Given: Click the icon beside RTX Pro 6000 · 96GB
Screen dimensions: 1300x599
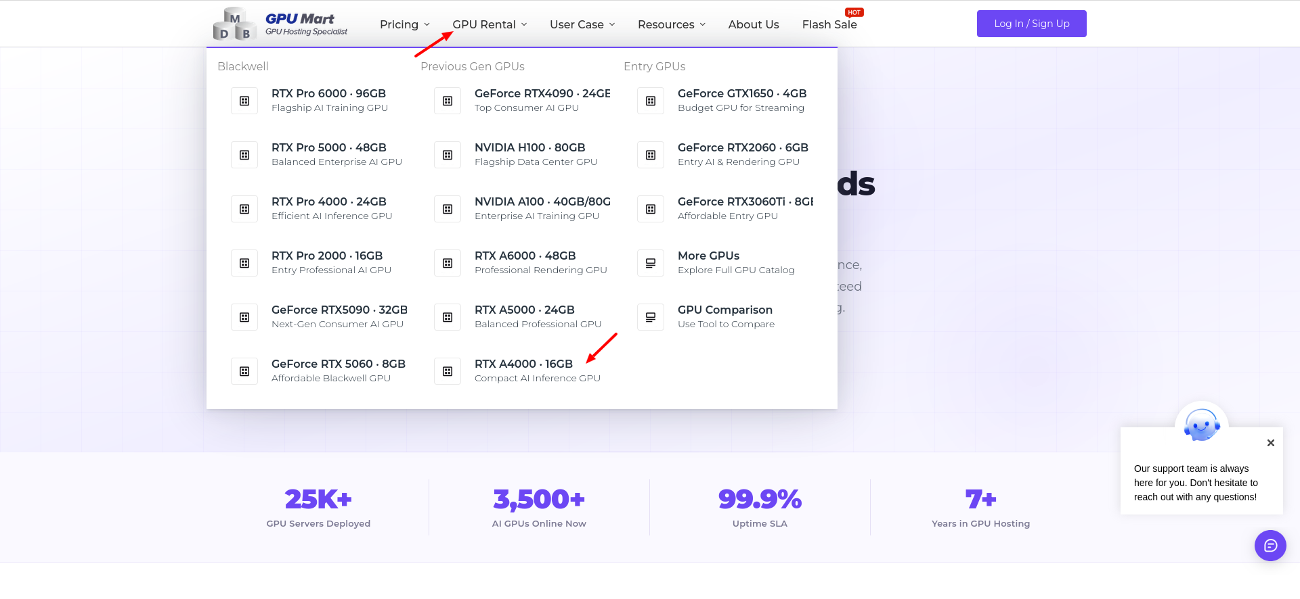Looking at the screenshot, I should point(244,101).
